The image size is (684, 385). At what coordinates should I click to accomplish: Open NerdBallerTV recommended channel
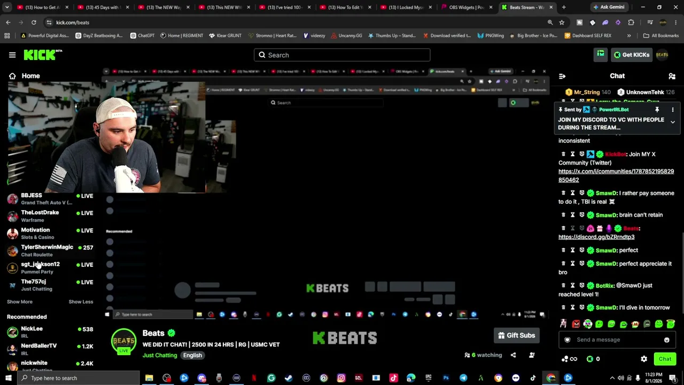50,349
